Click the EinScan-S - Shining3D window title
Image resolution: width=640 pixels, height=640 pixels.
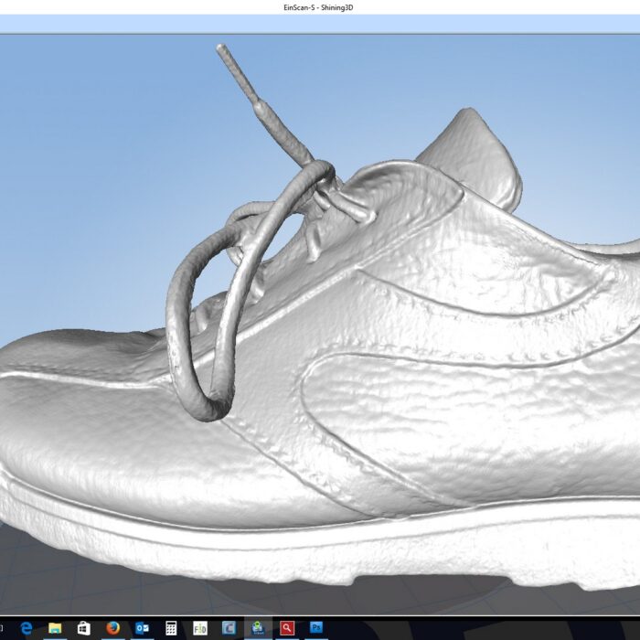[318, 7]
